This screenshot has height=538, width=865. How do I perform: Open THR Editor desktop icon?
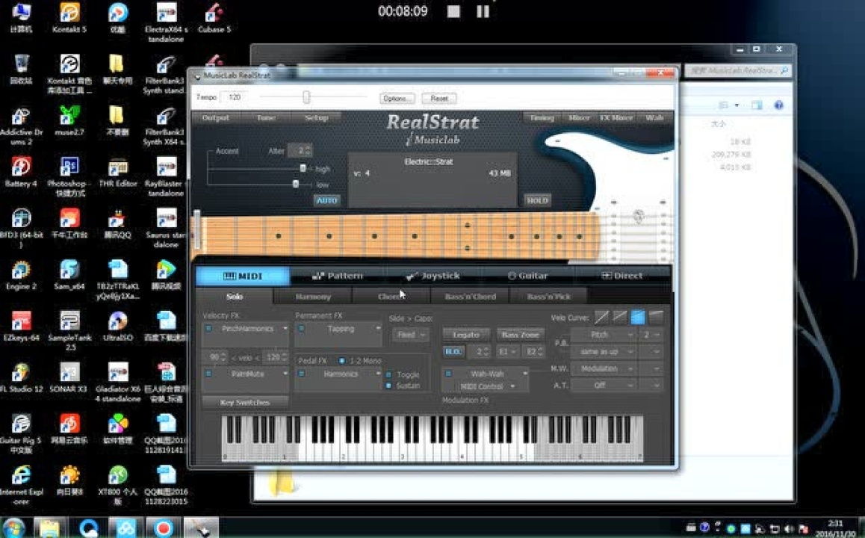pyautogui.click(x=117, y=172)
